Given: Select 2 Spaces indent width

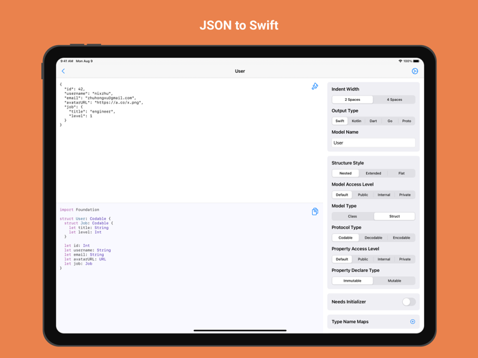Looking at the screenshot, I should tap(352, 100).
